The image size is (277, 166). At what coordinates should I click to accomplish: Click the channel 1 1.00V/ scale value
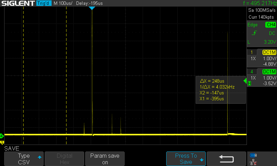(x=269, y=58)
